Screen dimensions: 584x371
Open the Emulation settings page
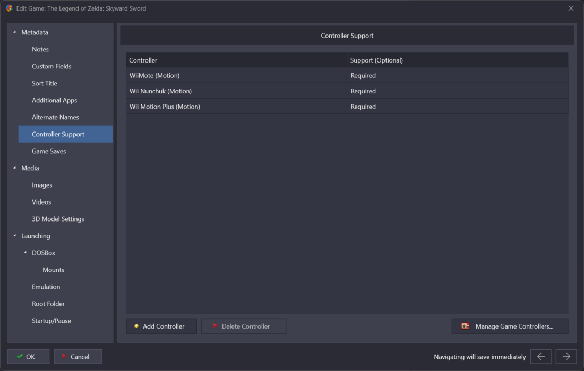click(46, 287)
